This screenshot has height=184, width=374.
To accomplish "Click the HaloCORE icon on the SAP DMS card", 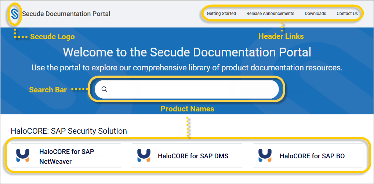I will click(x=144, y=155).
